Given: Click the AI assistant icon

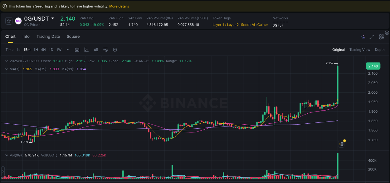Looking at the screenshot, I should point(363,37).
